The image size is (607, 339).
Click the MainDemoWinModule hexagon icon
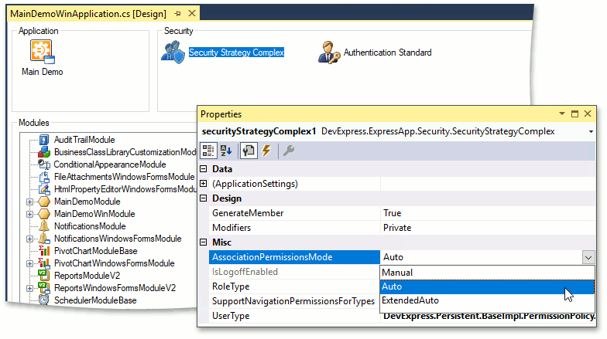pyautogui.click(x=44, y=214)
